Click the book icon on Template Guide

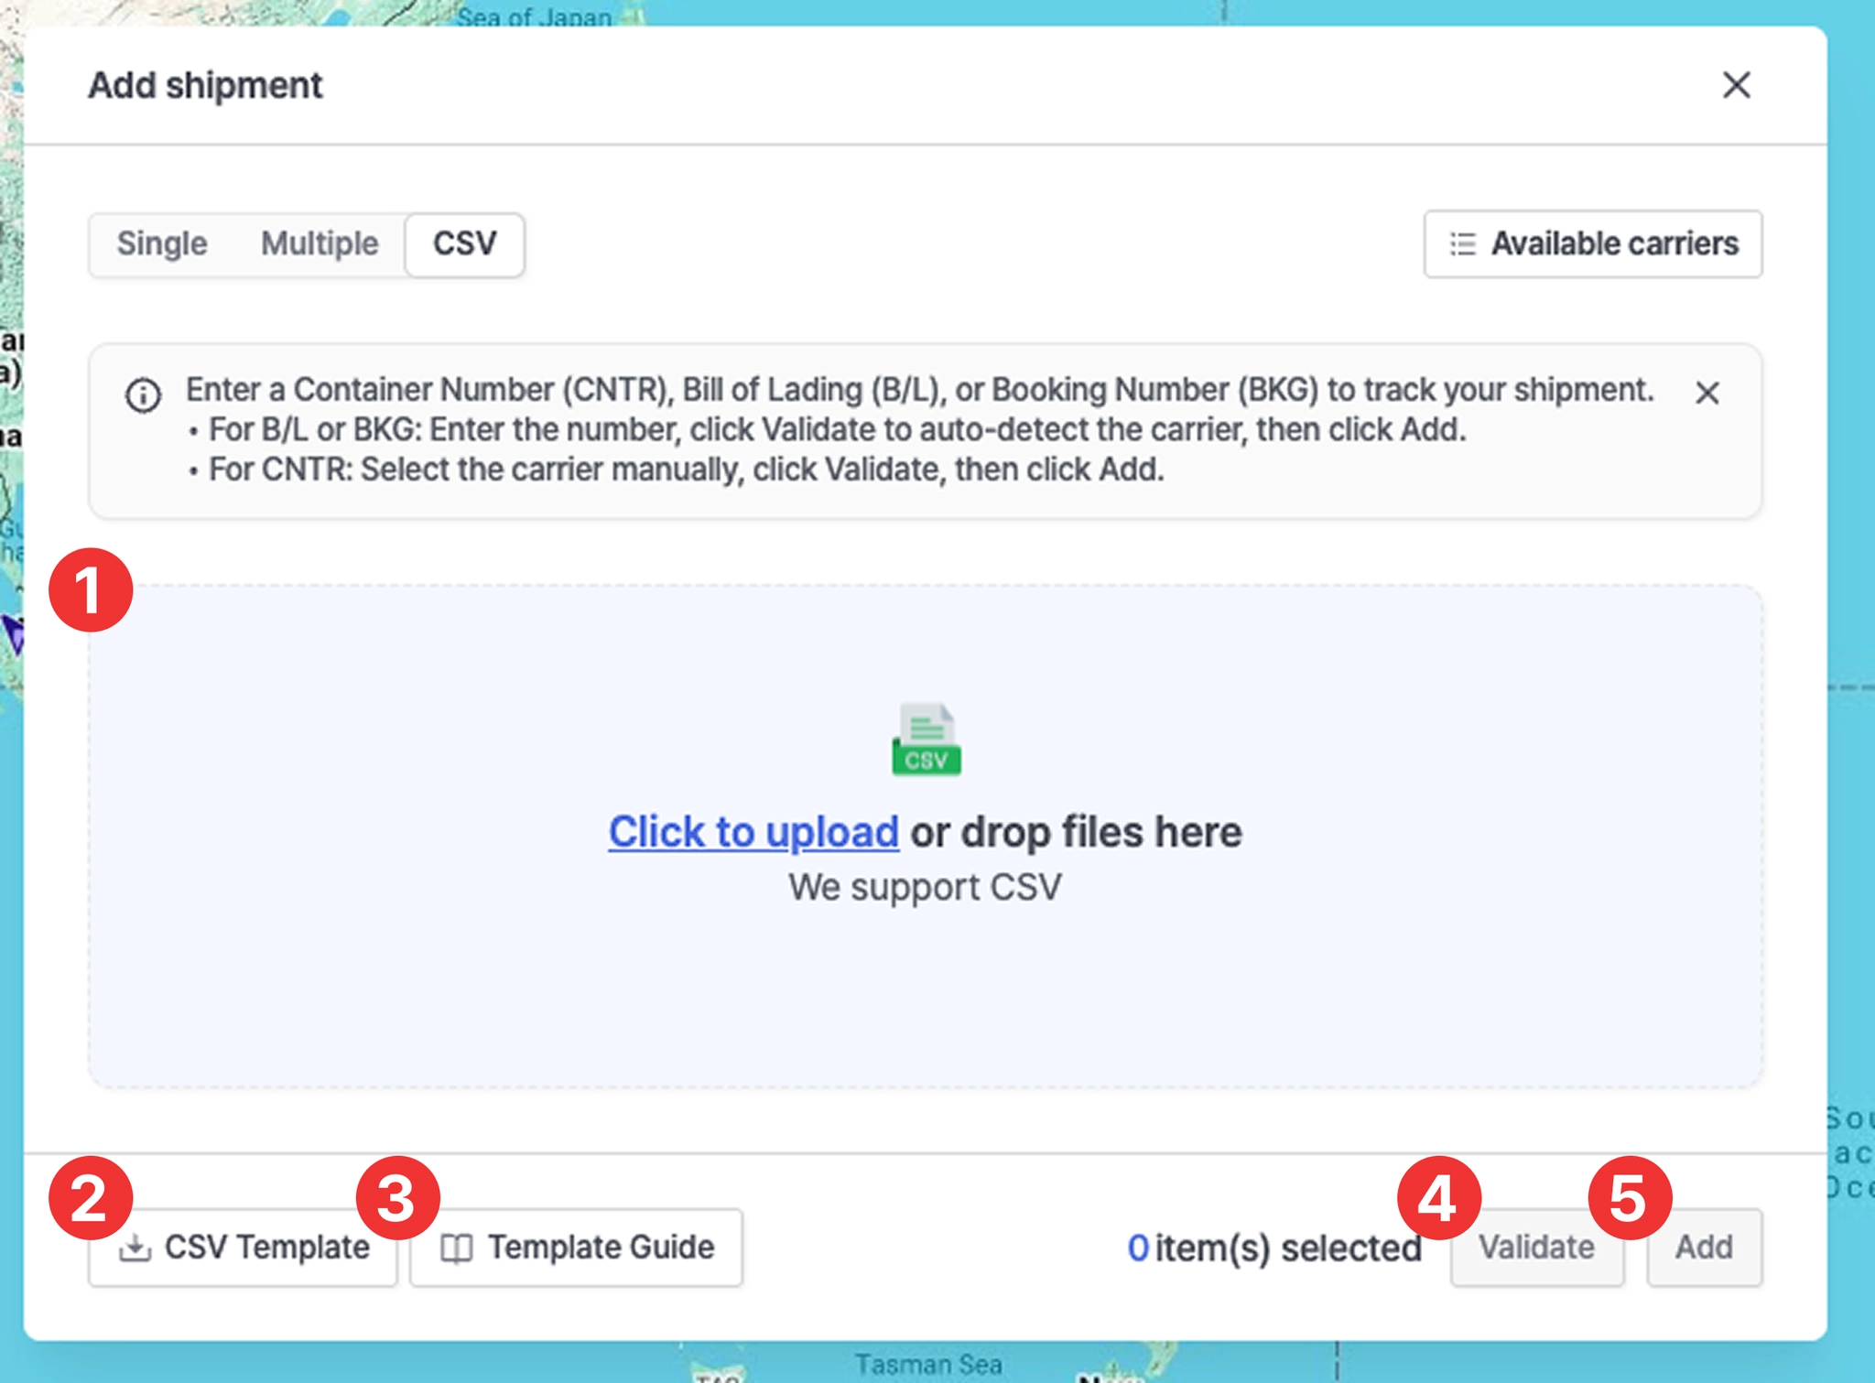click(x=456, y=1248)
